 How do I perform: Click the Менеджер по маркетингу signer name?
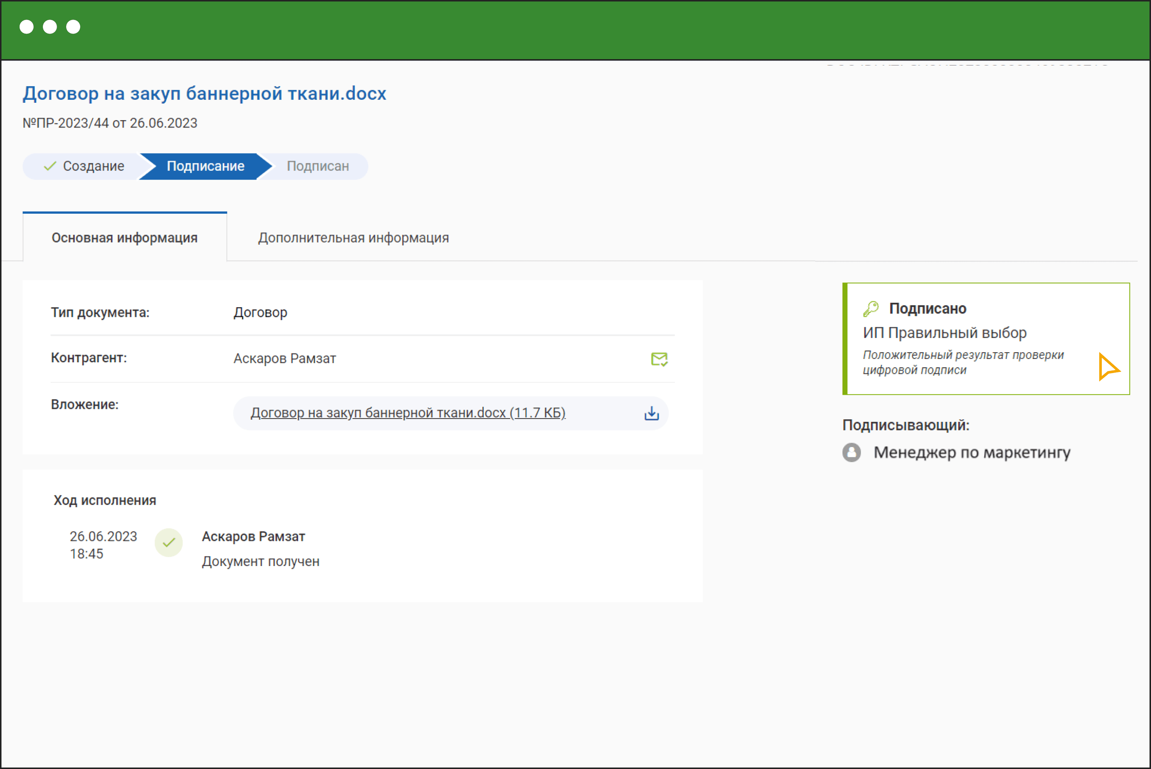972,452
